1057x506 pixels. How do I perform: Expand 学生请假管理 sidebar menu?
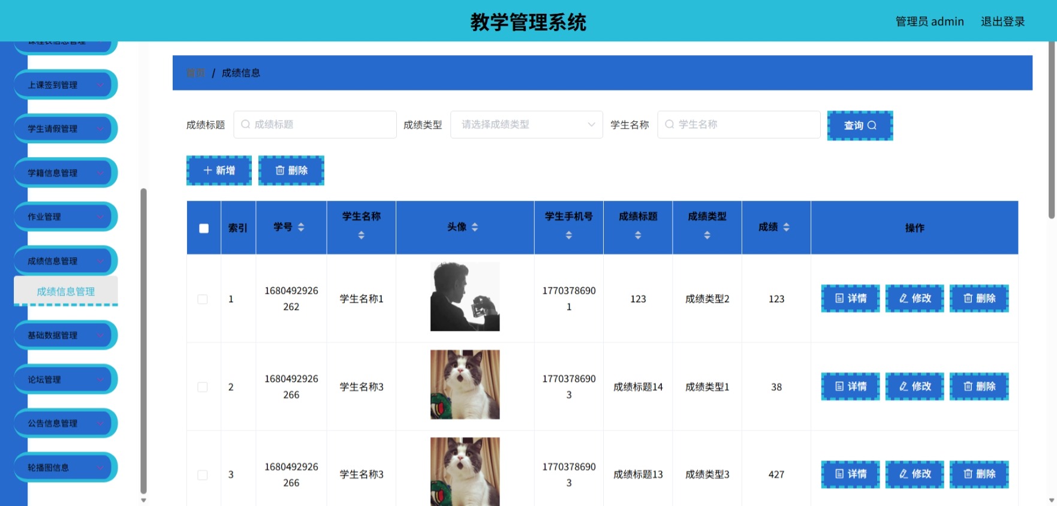coord(65,129)
